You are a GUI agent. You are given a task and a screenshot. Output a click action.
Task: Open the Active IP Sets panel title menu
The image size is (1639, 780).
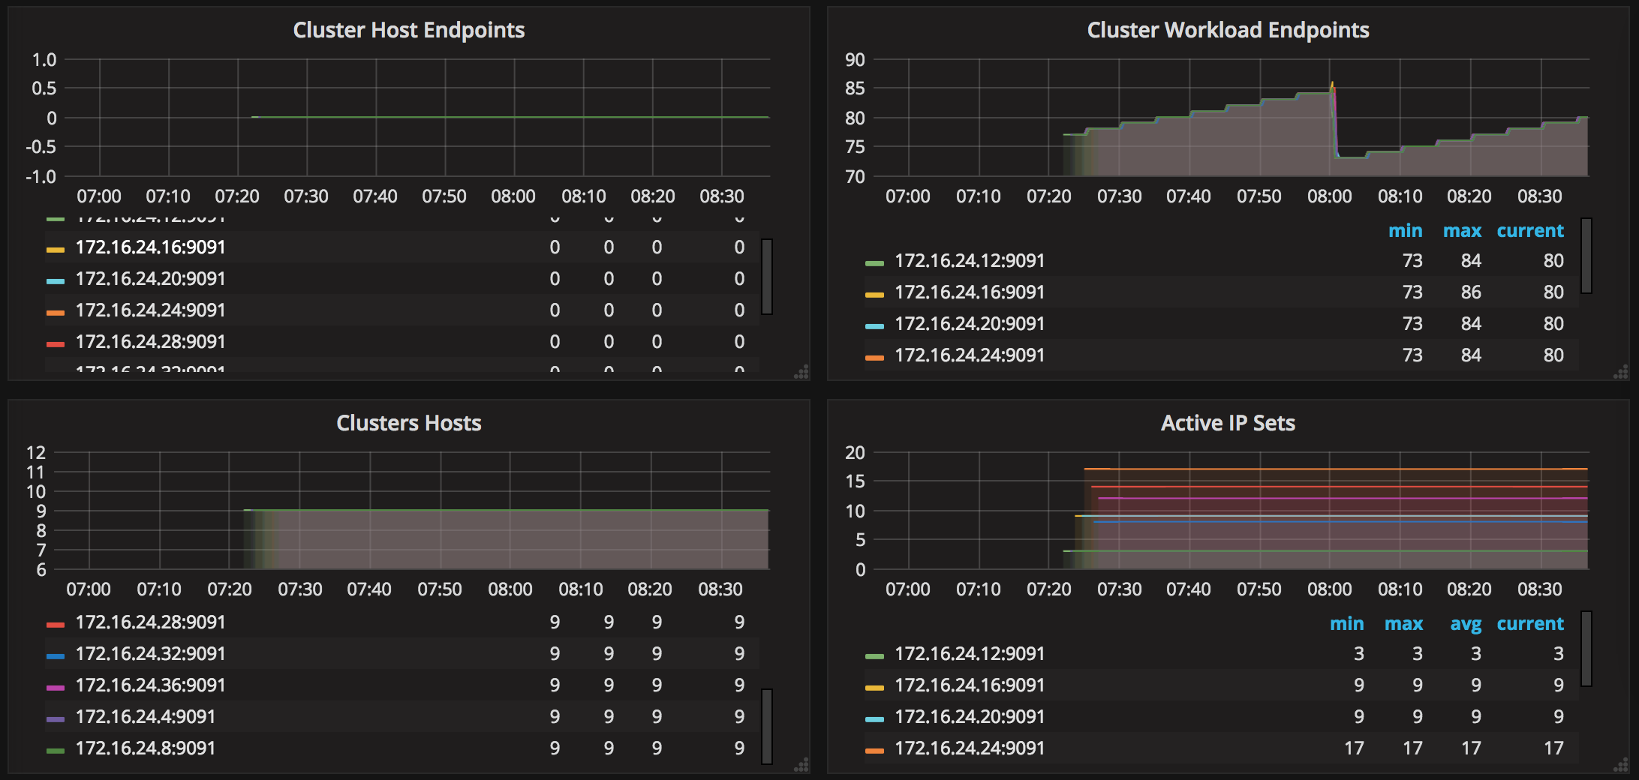tap(1228, 423)
